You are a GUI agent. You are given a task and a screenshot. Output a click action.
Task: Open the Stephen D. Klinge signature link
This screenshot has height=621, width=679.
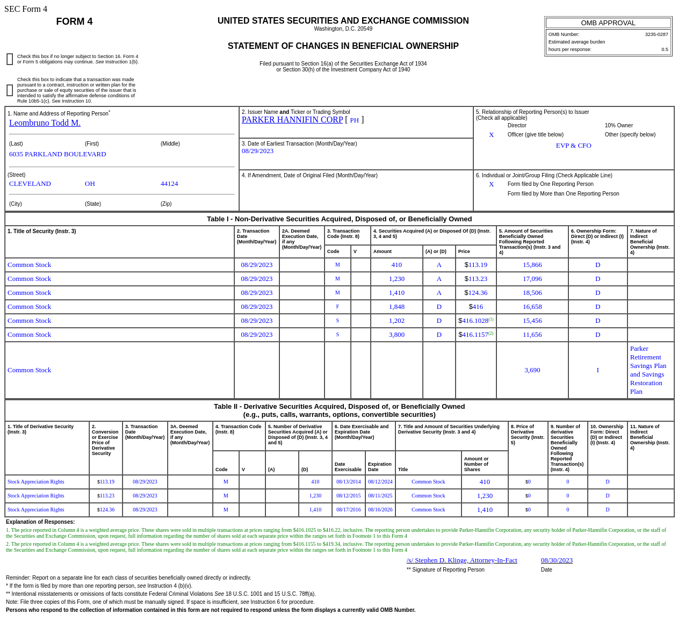pyautogui.click(x=462, y=560)
